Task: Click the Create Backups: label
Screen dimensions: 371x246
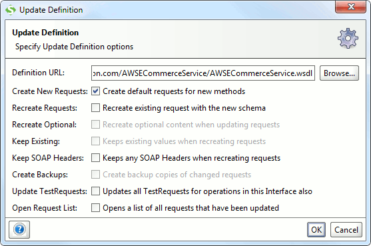Action: click(x=40, y=175)
